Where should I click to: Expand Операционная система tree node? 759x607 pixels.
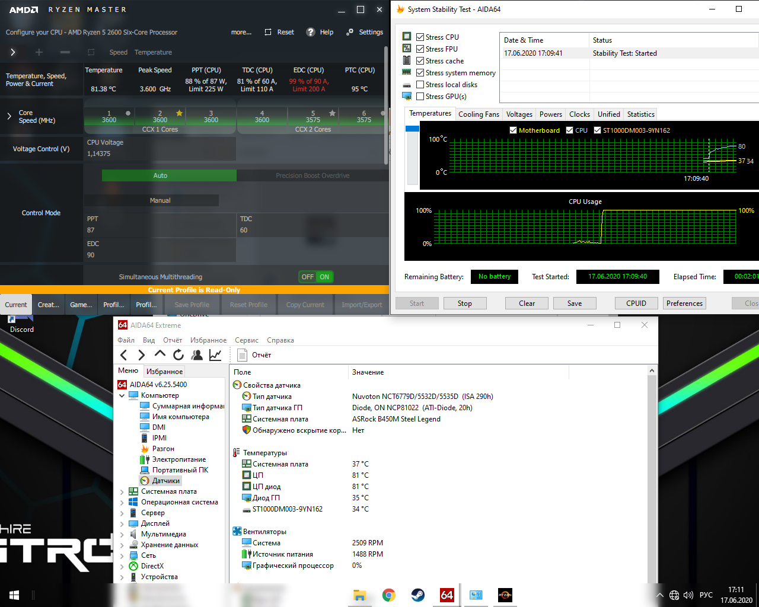click(x=122, y=502)
